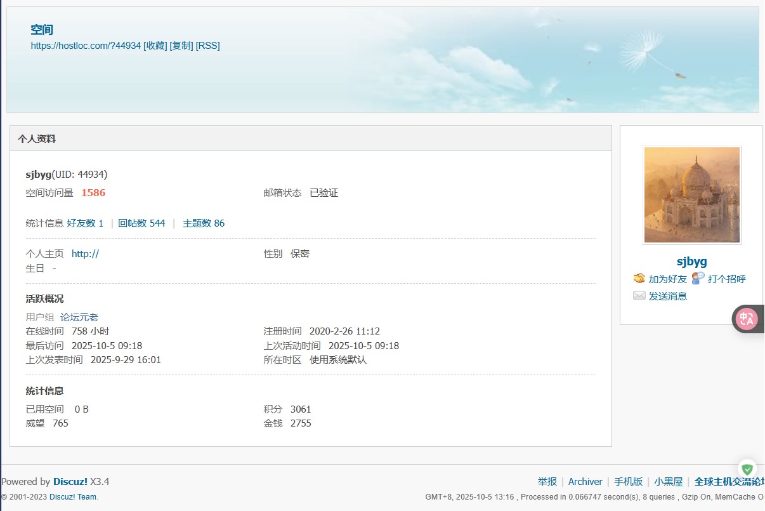Click the add friend handshake icon
The height and width of the screenshot is (511, 765).
click(x=639, y=279)
